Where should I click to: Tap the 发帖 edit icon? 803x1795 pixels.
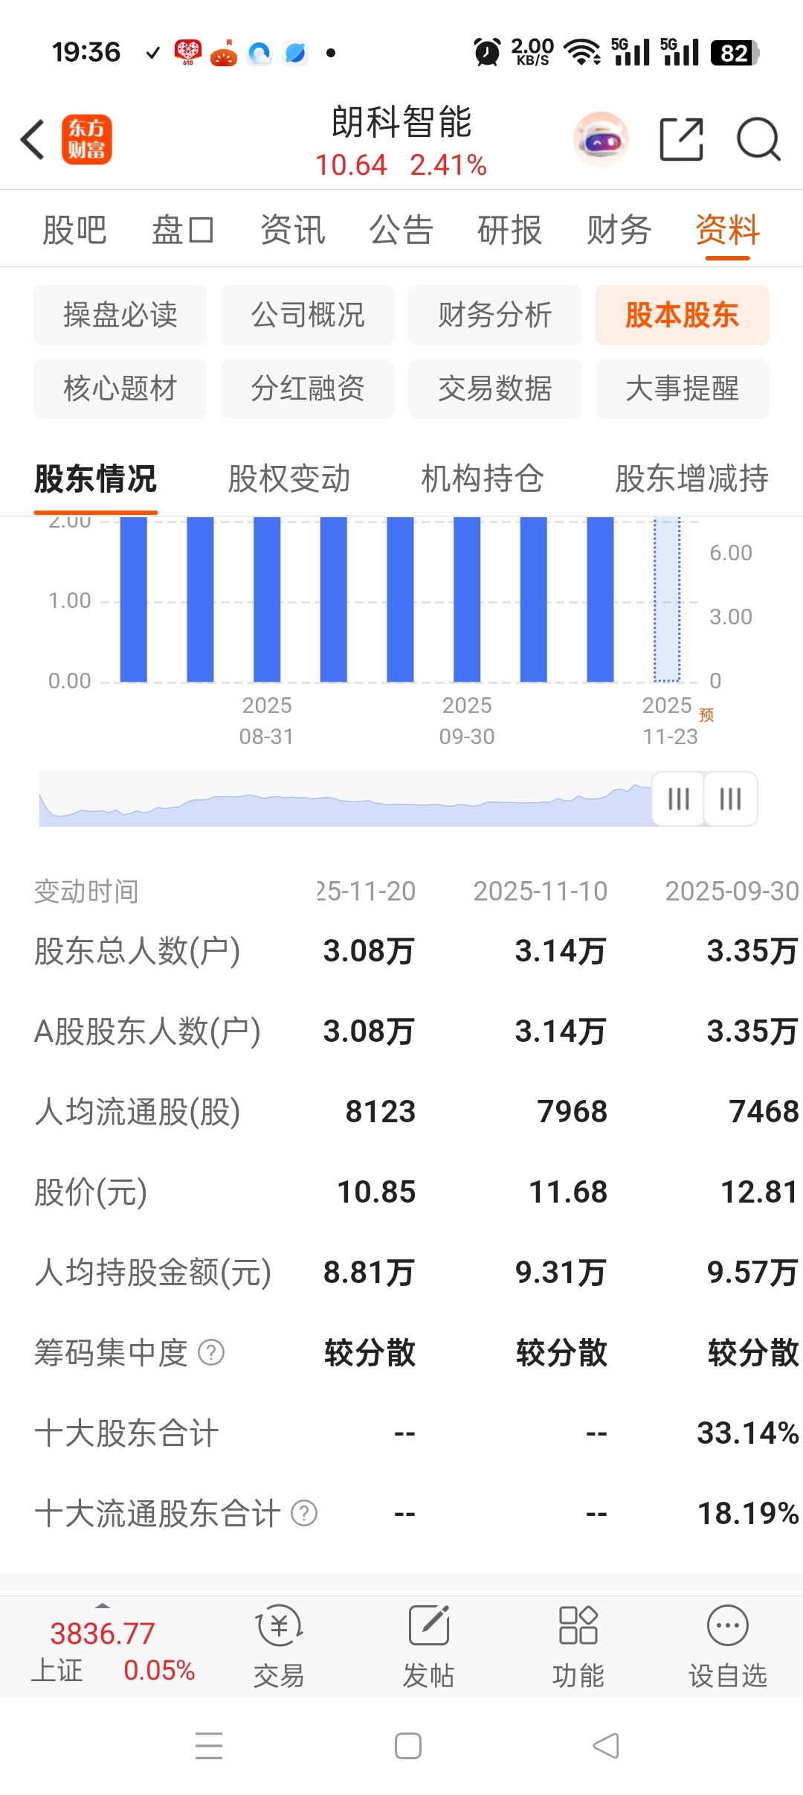[x=429, y=1626]
